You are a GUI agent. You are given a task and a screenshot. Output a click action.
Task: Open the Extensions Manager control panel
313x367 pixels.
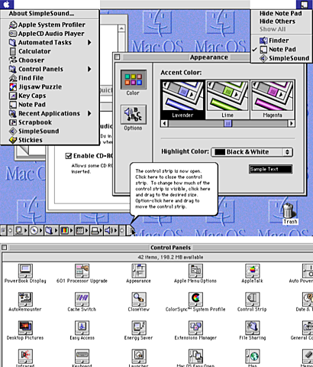point(195,328)
